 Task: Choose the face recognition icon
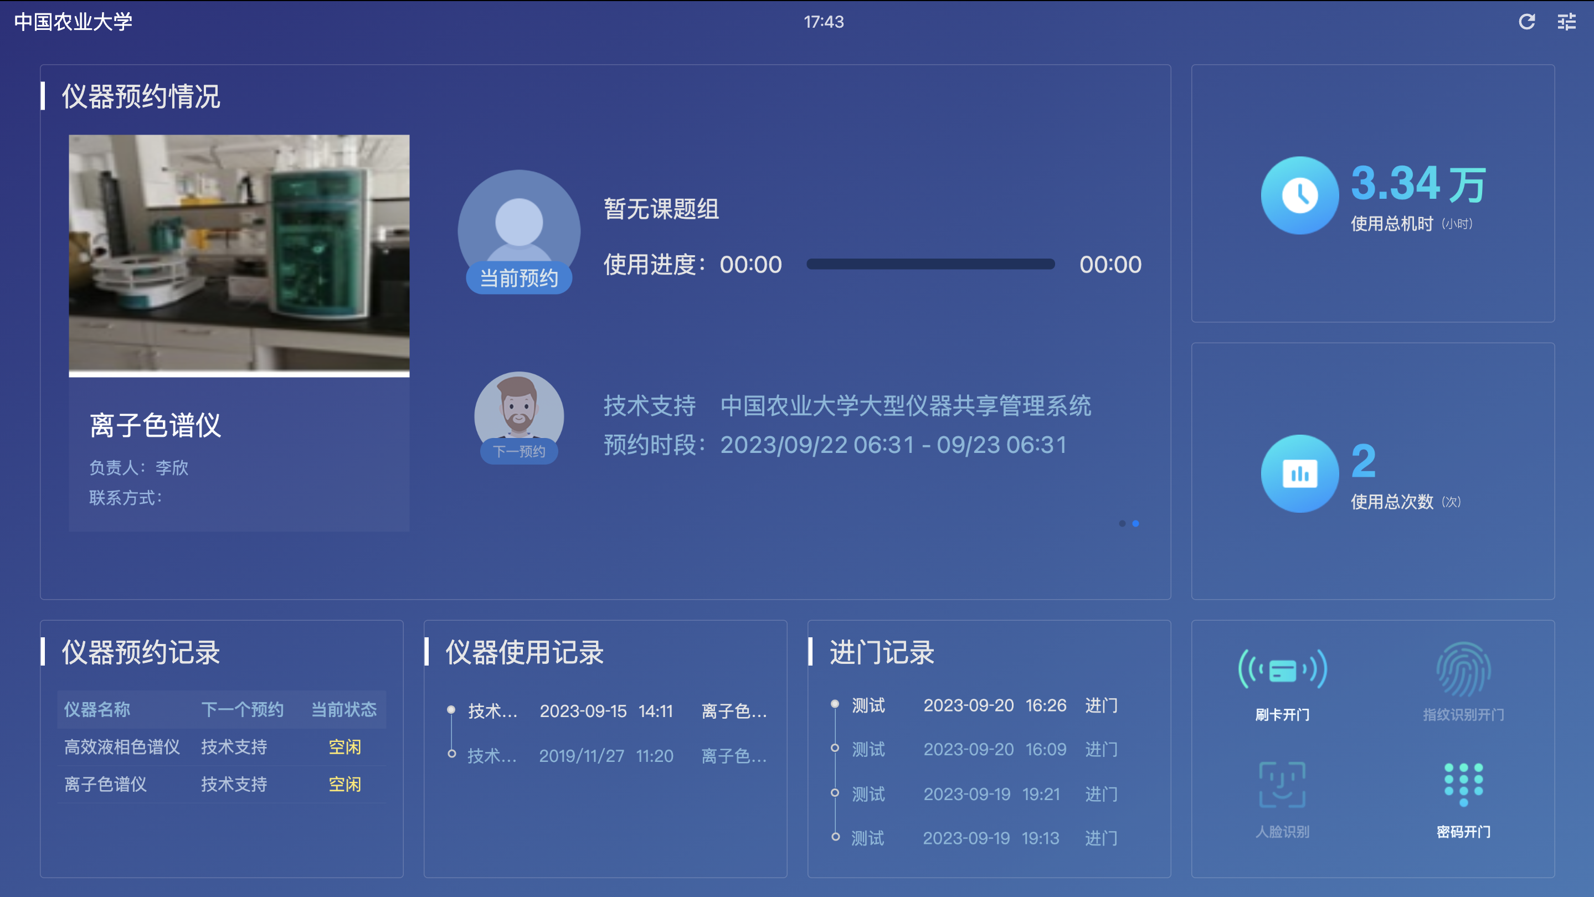coord(1282,785)
